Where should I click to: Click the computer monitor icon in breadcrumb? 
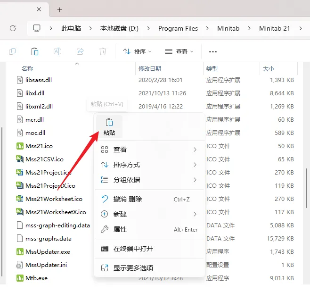(37, 28)
